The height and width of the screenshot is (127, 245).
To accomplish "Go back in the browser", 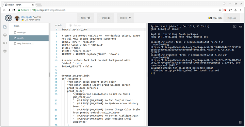I will [x=4, y=10].
